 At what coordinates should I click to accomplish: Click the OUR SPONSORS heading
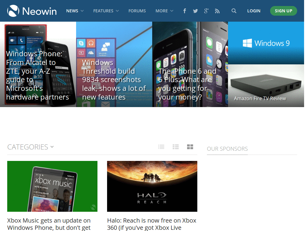(x=227, y=149)
